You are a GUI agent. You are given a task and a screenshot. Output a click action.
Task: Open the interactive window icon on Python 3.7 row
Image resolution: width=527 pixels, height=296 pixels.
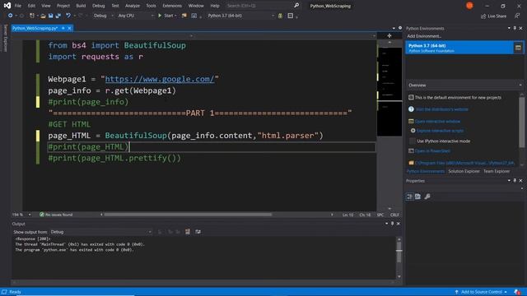tap(518, 48)
